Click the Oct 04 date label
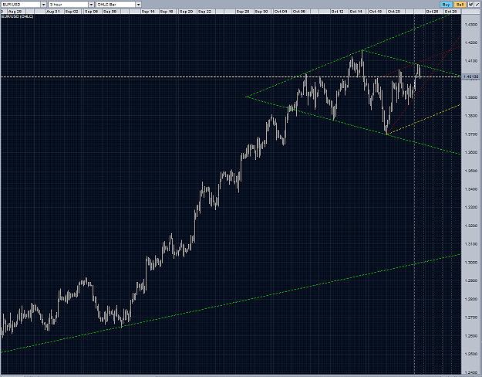Image resolution: width=482 pixels, height=377 pixels. [x=281, y=12]
